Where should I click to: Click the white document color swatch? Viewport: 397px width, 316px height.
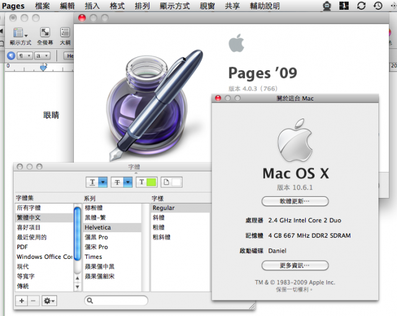tap(176, 182)
